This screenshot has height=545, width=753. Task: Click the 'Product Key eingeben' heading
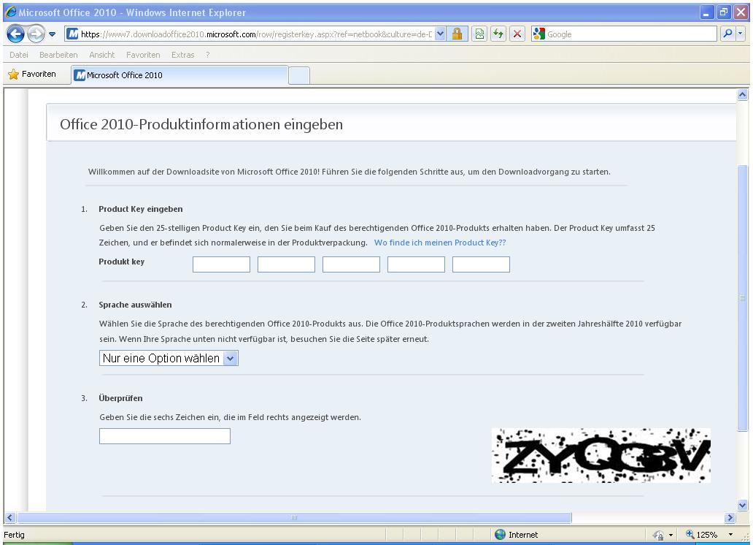[x=141, y=209]
